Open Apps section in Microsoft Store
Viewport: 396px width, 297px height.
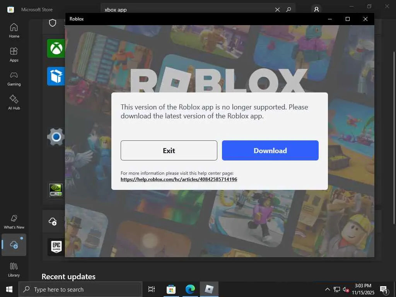[14, 55]
